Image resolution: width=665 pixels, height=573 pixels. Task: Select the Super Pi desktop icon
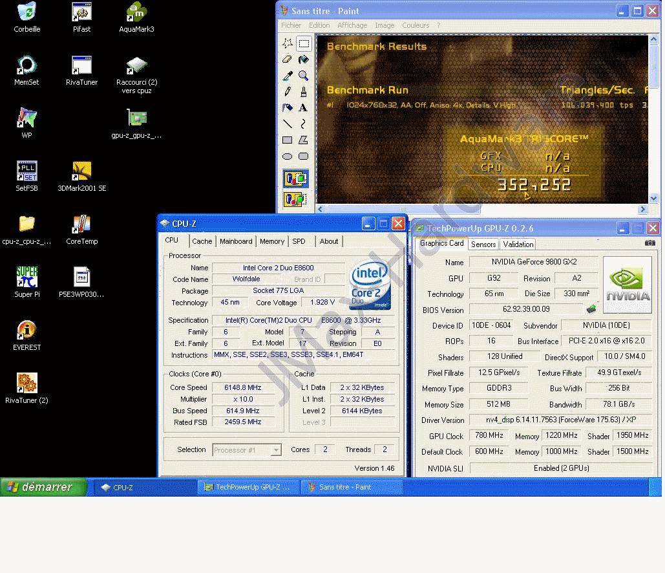26,283
